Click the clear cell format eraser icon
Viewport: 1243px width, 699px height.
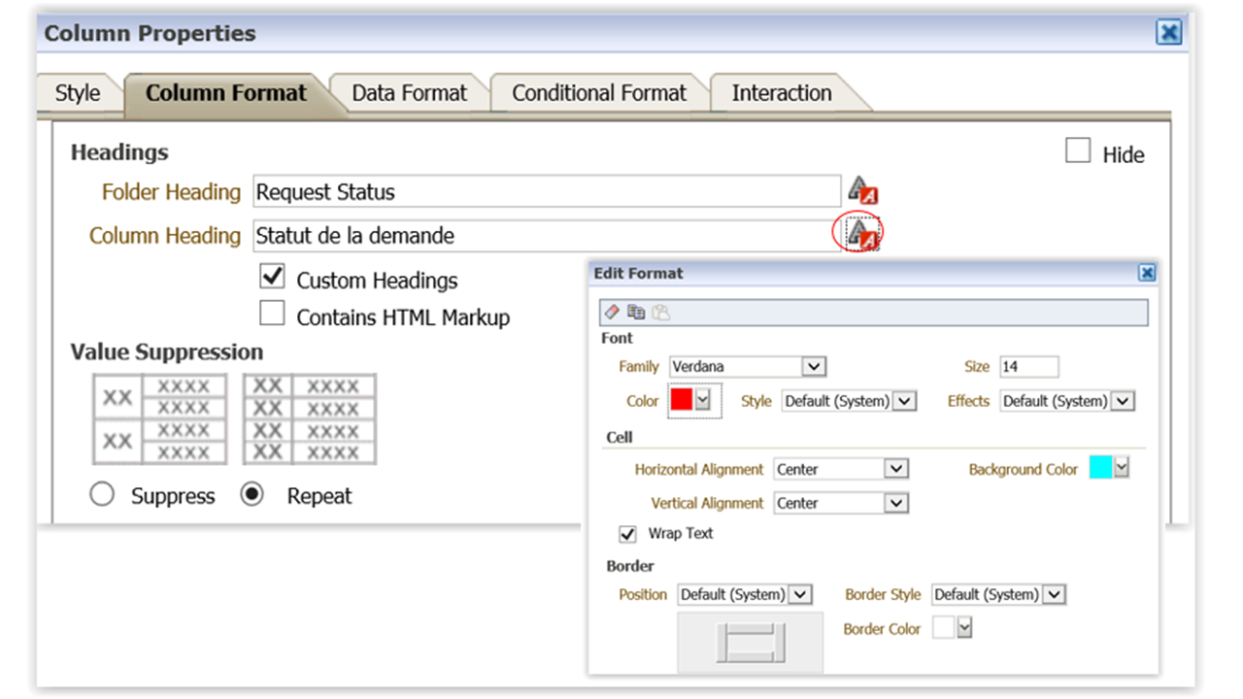[612, 312]
